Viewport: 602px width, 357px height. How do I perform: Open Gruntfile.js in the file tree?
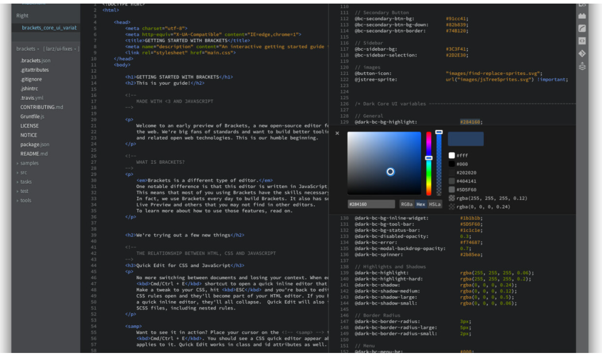click(x=32, y=116)
